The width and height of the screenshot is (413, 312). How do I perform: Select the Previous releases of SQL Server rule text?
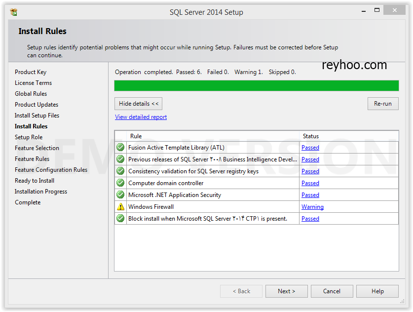coord(213,159)
